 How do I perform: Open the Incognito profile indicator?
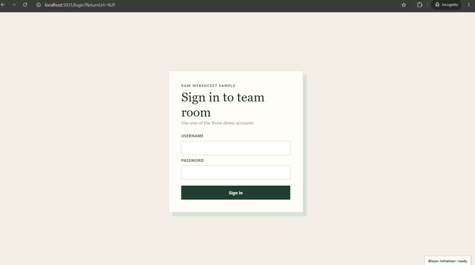click(446, 5)
